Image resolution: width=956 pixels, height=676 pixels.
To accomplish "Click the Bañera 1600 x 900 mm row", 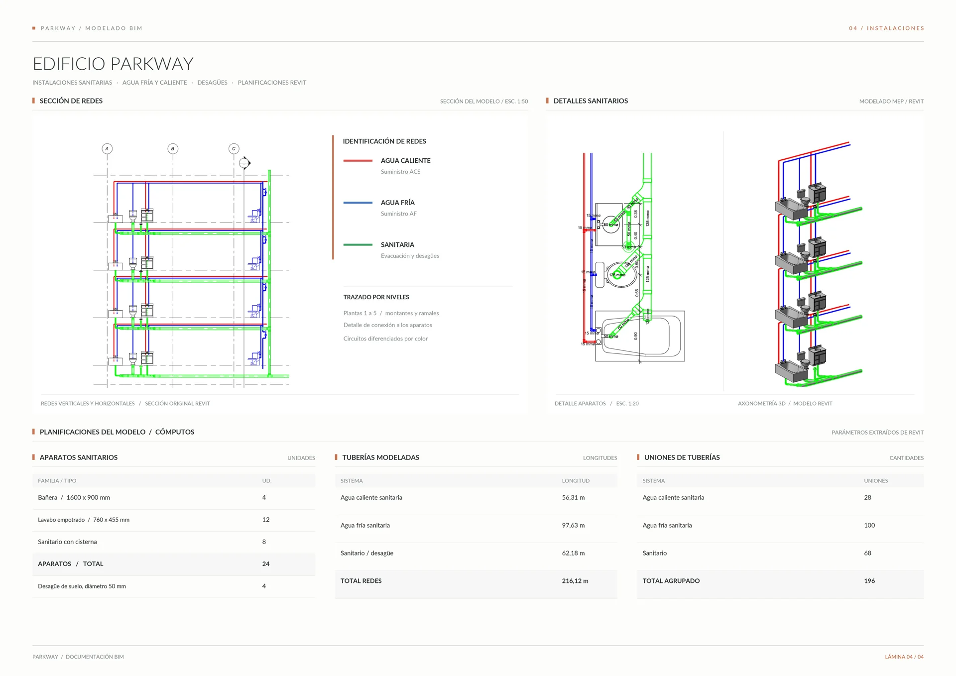I will click(174, 498).
